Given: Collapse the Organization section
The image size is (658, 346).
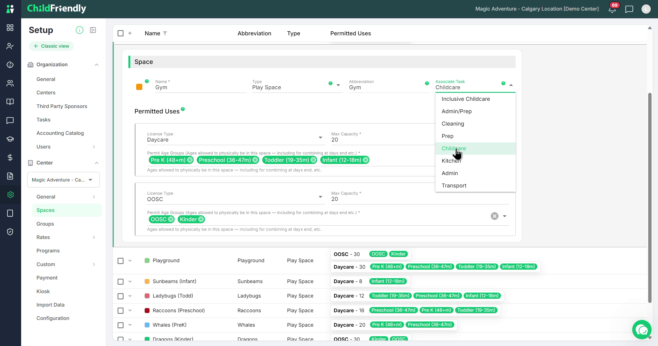Looking at the screenshot, I should coord(97,65).
